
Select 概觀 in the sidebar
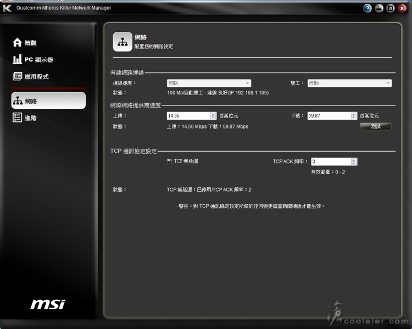pyautogui.click(x=30, y=43)
